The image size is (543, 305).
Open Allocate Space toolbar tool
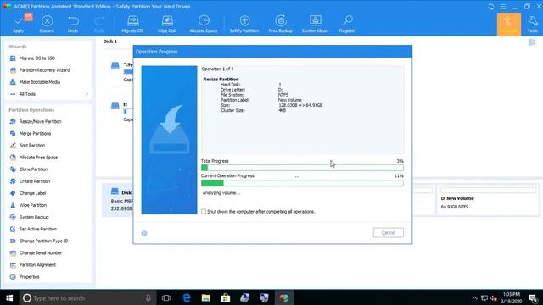pyautogui.click(x=204, y=24)
